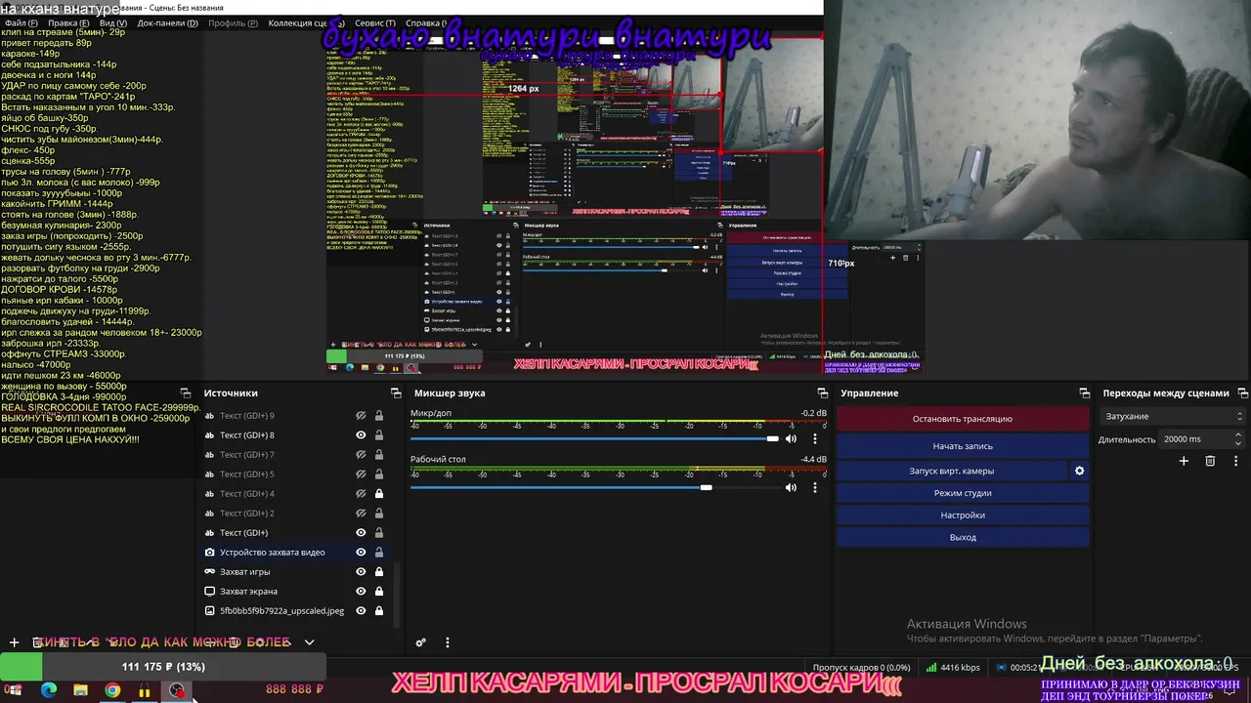Viewport: 1251px width, 703px height.
Task: Open virtual camera settings gear
Action: (1080, 471)
